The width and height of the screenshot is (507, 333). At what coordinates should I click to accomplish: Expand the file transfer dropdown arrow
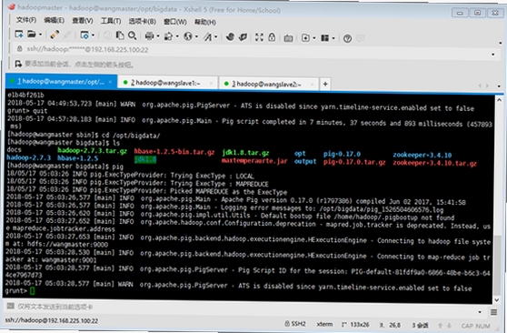[x=177, y=36]
